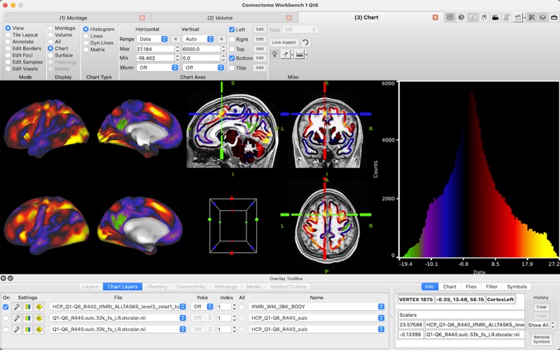Click the Remove Symbols button

coord(541,339)
